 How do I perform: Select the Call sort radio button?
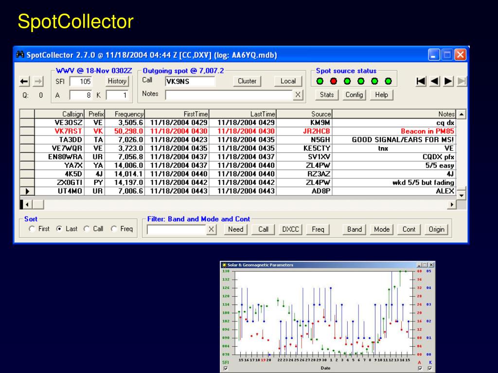tap(87, 229)
